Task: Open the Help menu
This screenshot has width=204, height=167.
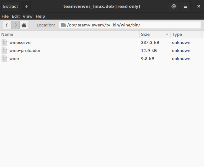Action: point(40,16)
